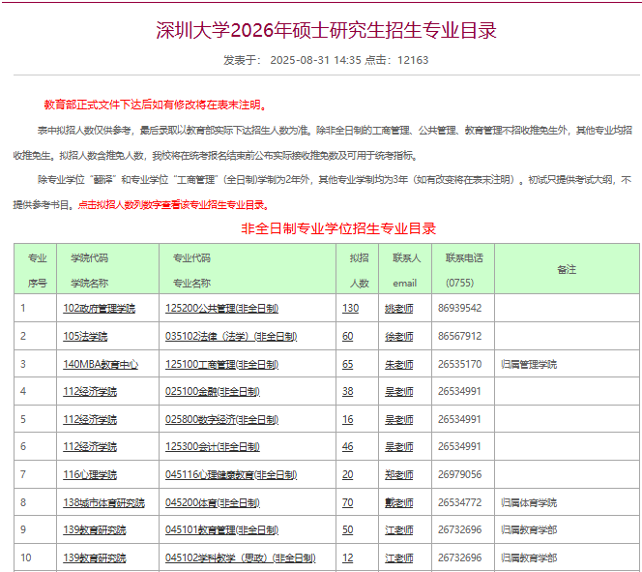Click the remark 归属体育学院

(529, 502)
